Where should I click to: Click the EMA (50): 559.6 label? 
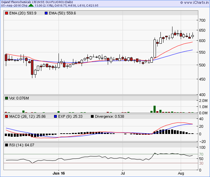[62, 13]
